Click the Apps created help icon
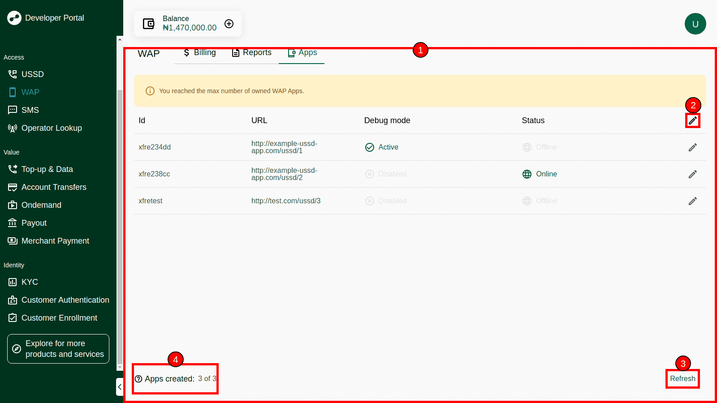Image resolution: width=717 pixels, height=403 pixels. (x=138, y=379)
